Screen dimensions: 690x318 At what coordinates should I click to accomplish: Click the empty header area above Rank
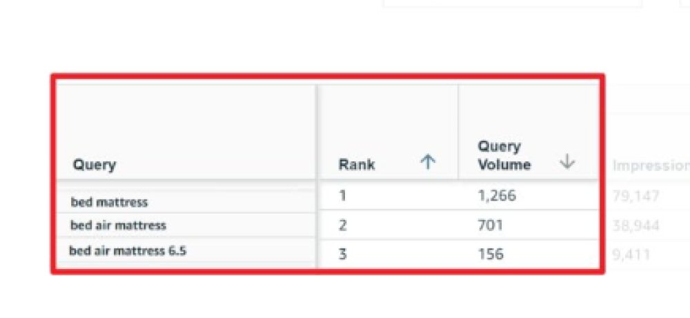pyautogui.click(x=388, y=119)
